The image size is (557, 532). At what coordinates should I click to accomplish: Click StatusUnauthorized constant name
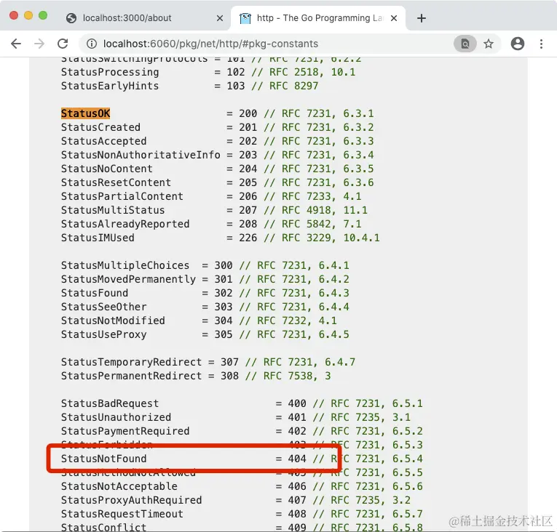116,418
